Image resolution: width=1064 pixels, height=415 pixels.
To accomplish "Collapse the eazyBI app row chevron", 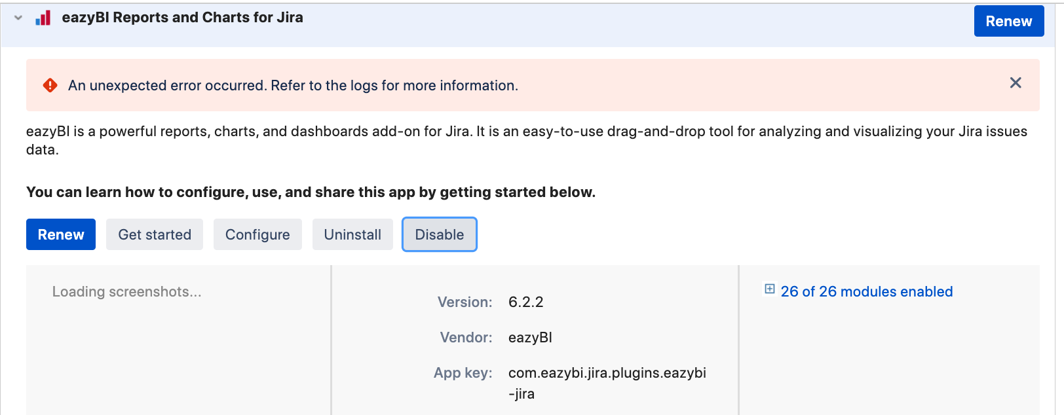I will click(x=18, y=18).
